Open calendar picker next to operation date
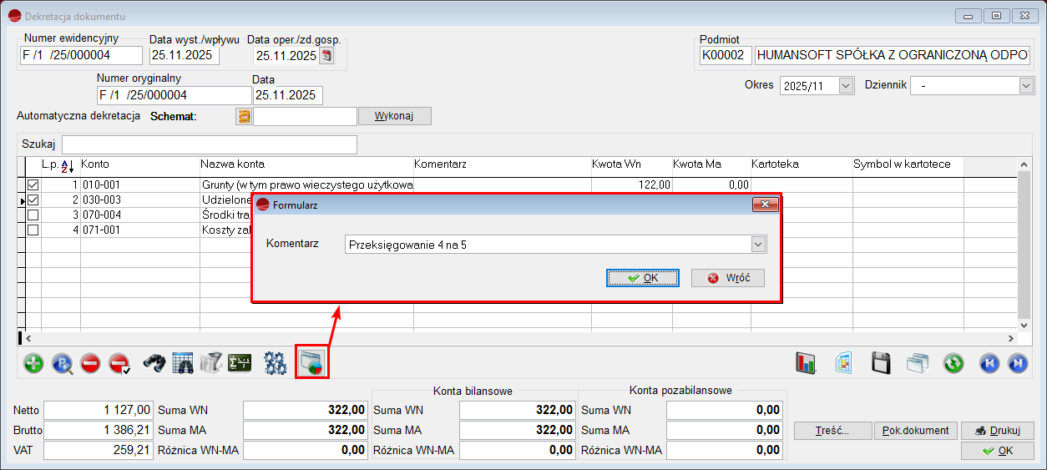 tap(326, 56)
